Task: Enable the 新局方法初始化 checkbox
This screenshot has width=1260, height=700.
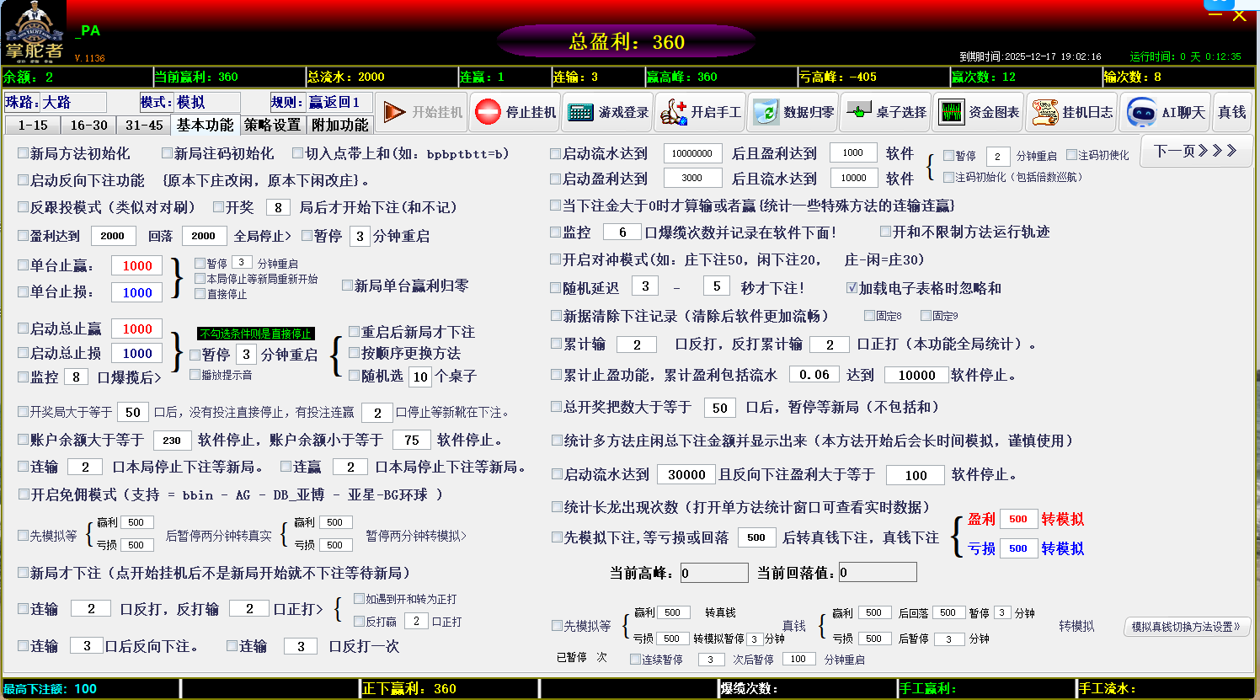Action: [x=24, y=153]
